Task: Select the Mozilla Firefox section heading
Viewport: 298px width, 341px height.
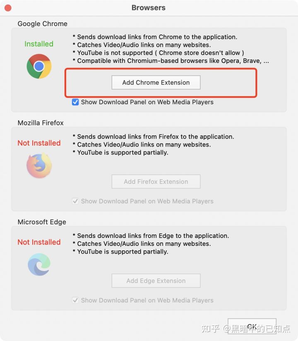Action: coord(41,123)
